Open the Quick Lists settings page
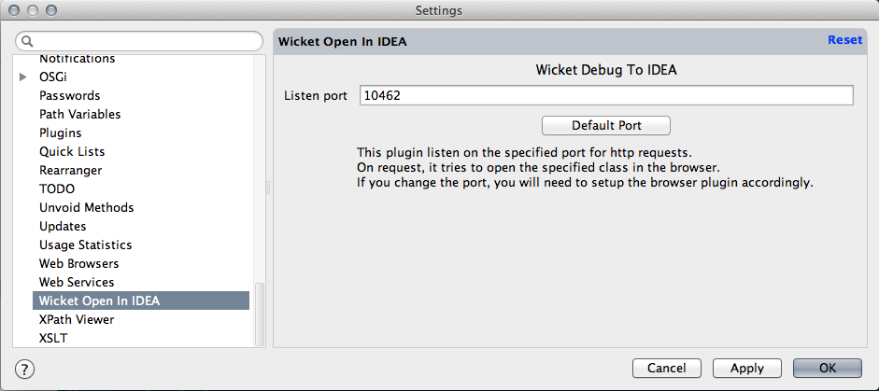Screen dimensions: 879x391 pos(72,151)
